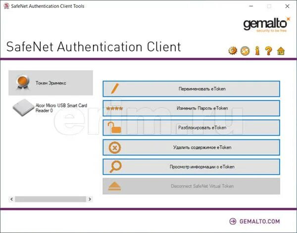This screenshot has width=297, height=233.
Task: Click the circled X delete icon
Action: click(115, 147)
